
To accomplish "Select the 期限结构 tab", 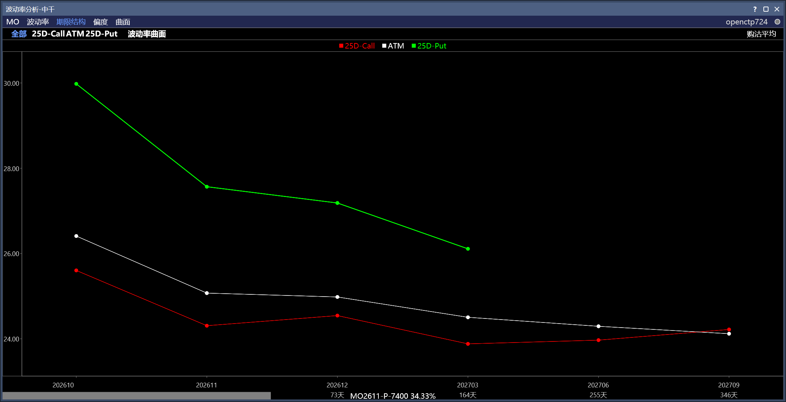I will click(x=71, y=22).
